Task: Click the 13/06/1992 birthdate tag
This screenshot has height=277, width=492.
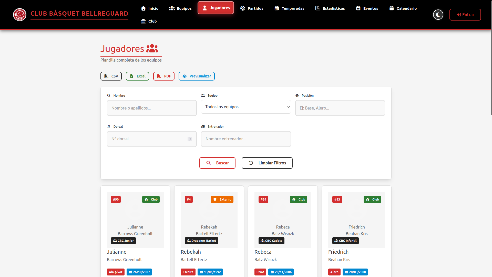Action: click(210, 272)
